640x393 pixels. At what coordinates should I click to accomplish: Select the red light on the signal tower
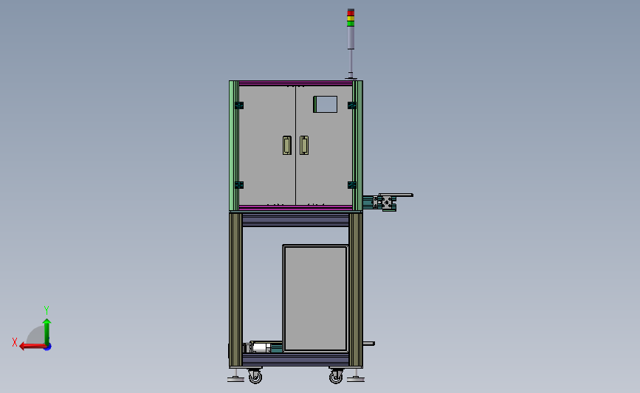pyautogui.click(x=351, y=13)
